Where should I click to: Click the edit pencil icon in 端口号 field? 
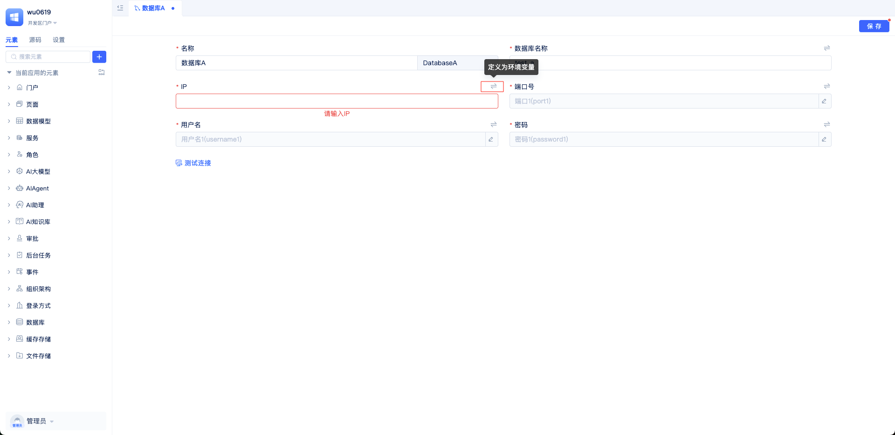click(825, 101)
